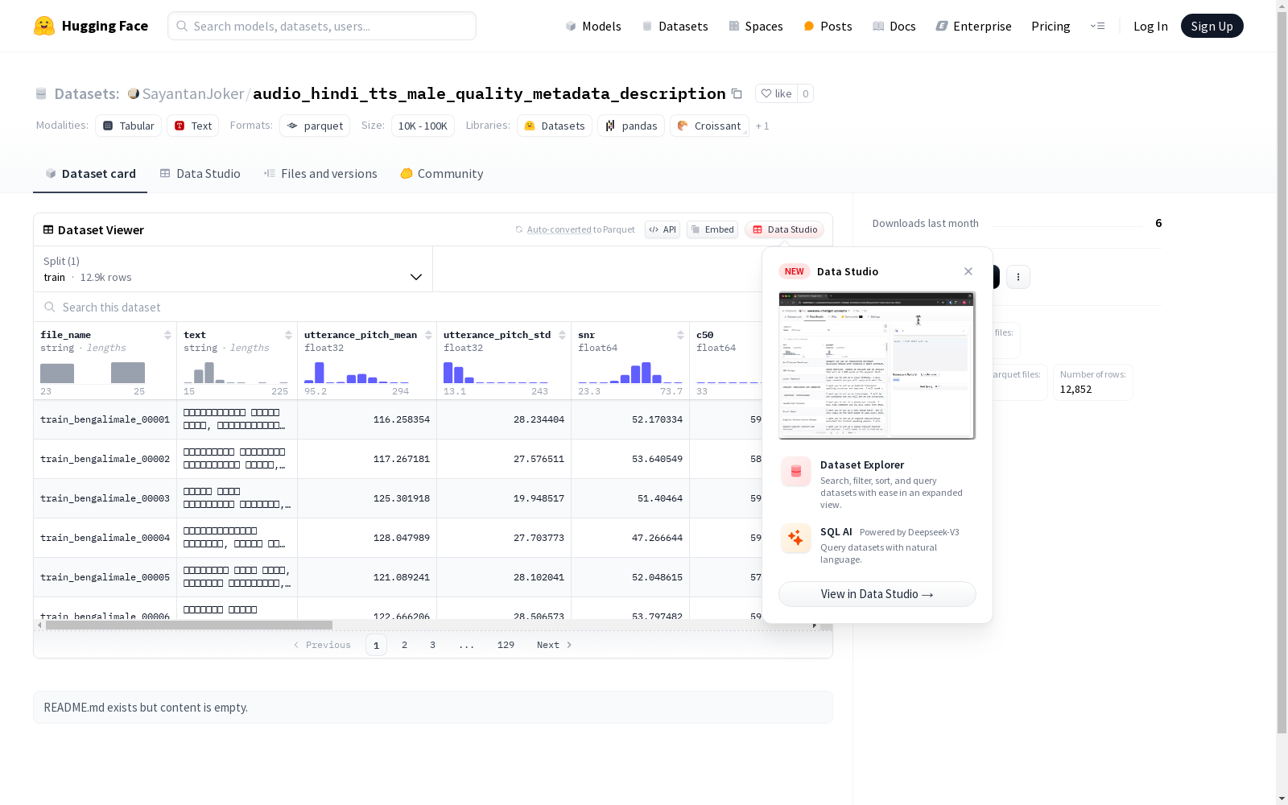Select row train_bengalimale_00003
This screenshot has height=805, width=1288.
coord(105,498)
